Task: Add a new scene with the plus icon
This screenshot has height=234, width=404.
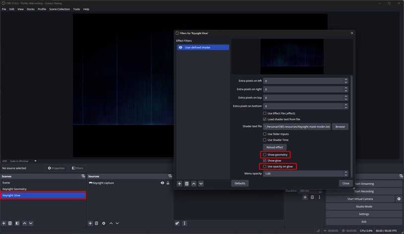Action: pos(4,223)
